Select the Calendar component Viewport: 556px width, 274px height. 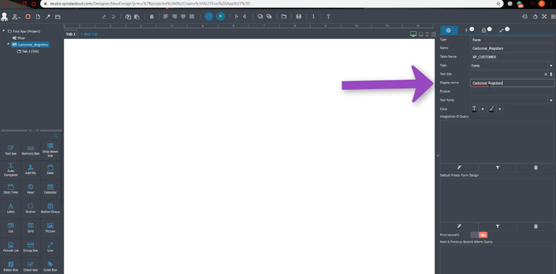(51, 189)
